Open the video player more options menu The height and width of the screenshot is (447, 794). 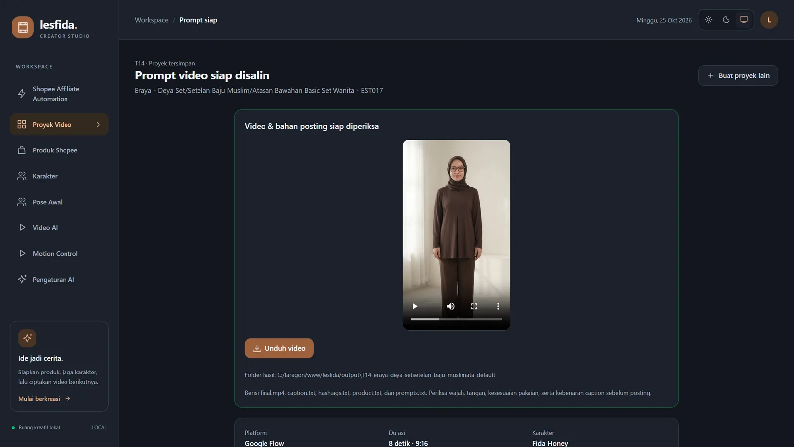point(498,306)
